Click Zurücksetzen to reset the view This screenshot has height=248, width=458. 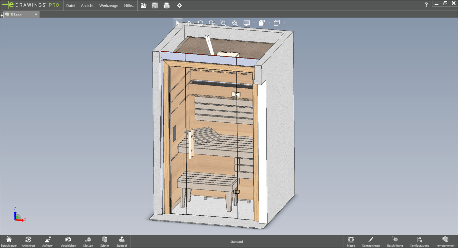[9, 241]
